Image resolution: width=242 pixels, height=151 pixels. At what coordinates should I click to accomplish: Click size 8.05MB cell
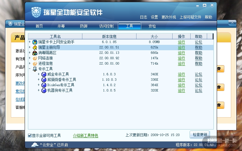tap(154, 42)
